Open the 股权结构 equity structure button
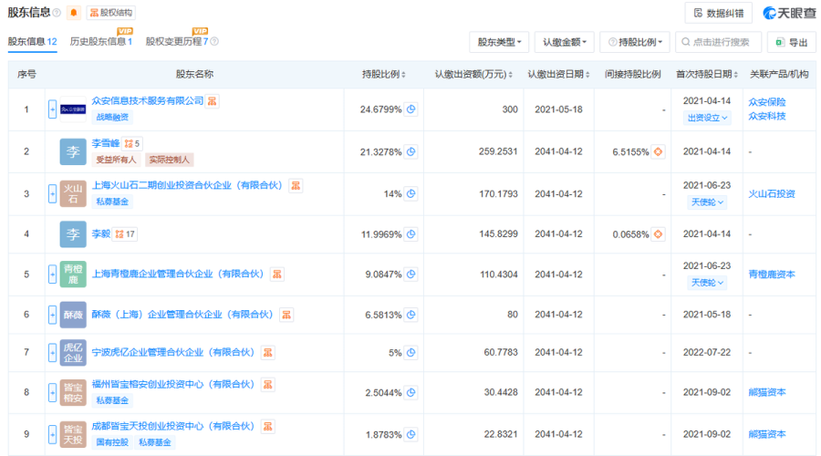Viewport: 821px width, 456px height. click(111, 13)
